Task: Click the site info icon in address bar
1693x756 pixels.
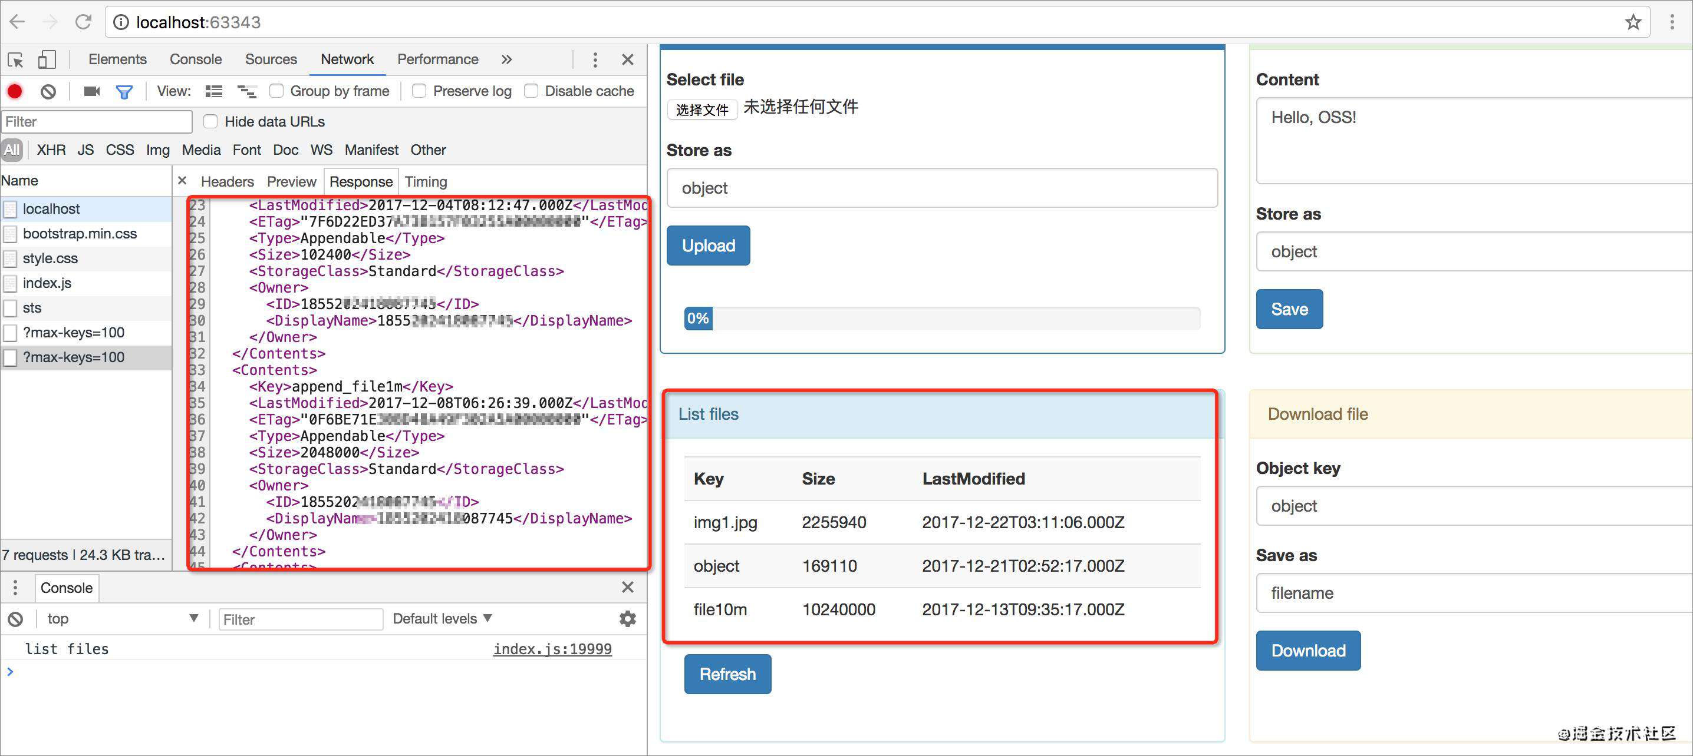Action: [121, 22]
